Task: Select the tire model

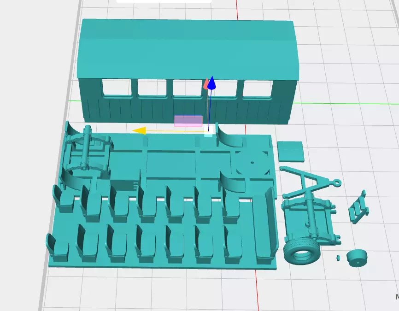Action: (x=301, y=251)
